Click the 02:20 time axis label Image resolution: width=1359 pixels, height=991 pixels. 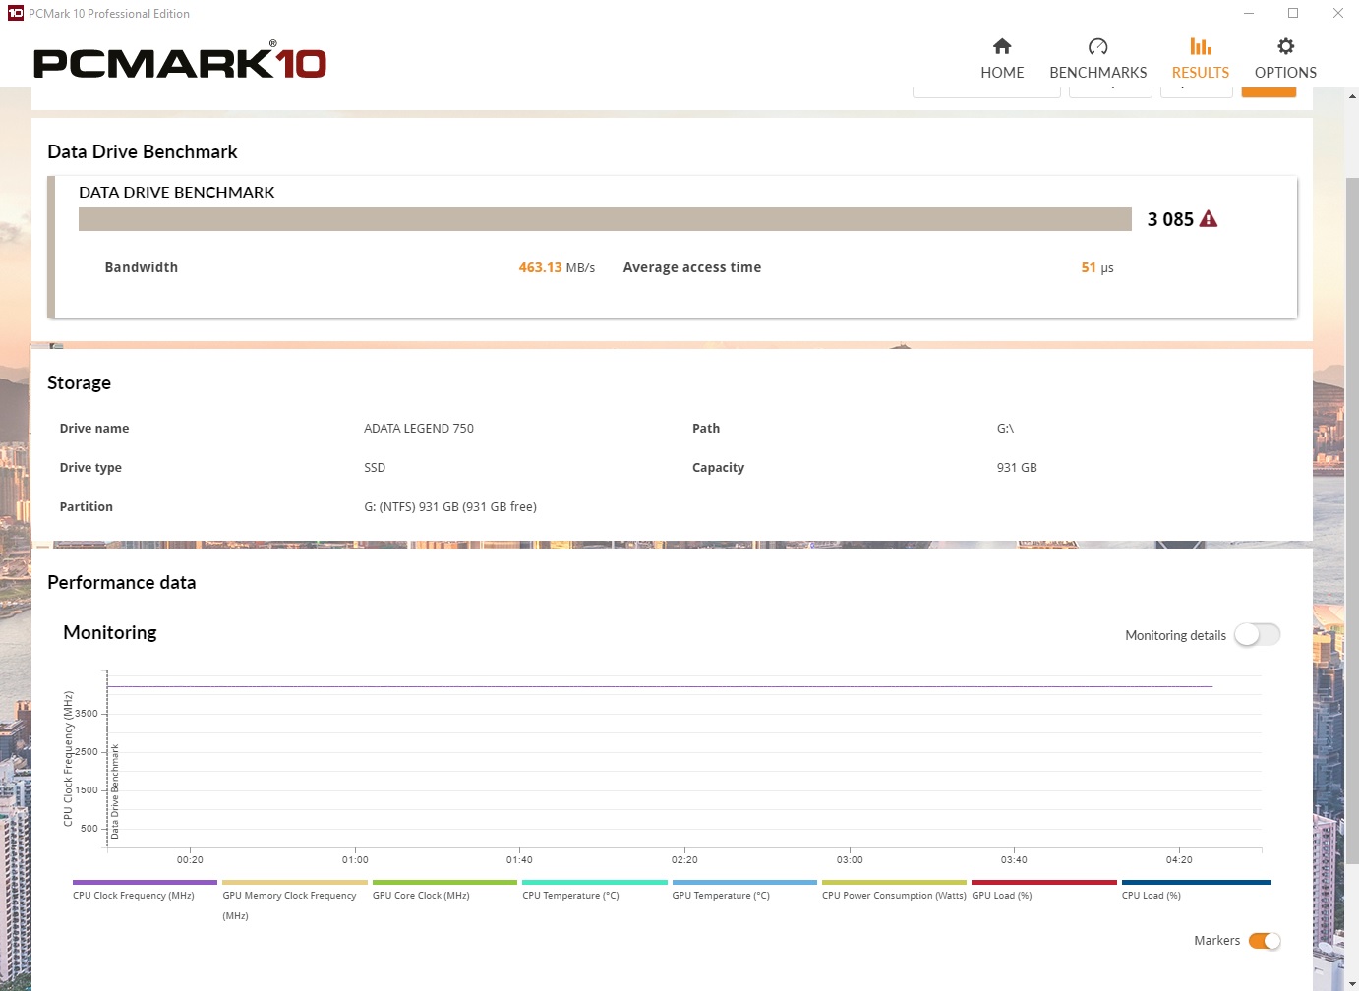point(684,859)
